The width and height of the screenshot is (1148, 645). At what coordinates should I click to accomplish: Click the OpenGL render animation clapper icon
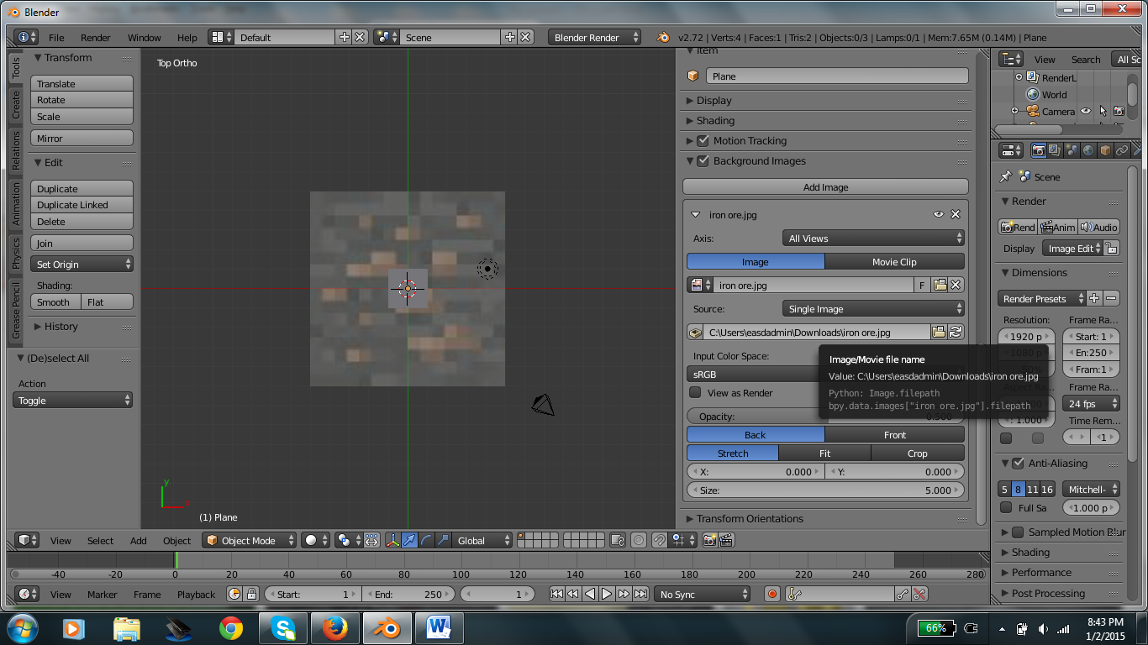(727, 541)
